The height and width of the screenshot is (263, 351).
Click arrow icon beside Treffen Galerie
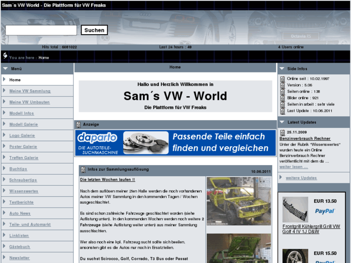point(4,157)
